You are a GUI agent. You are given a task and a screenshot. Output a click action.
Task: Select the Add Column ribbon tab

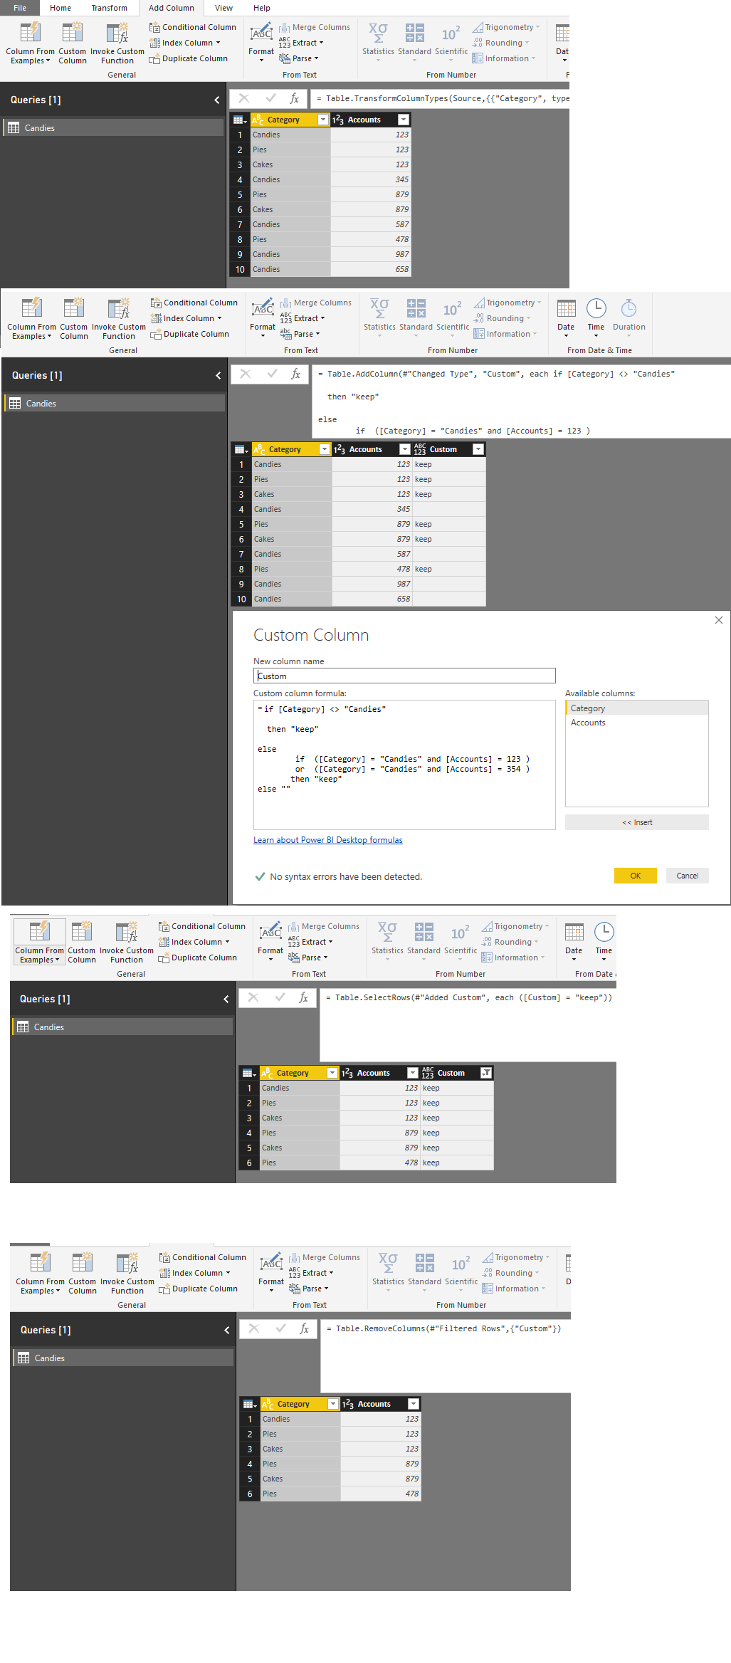point(171,8)
